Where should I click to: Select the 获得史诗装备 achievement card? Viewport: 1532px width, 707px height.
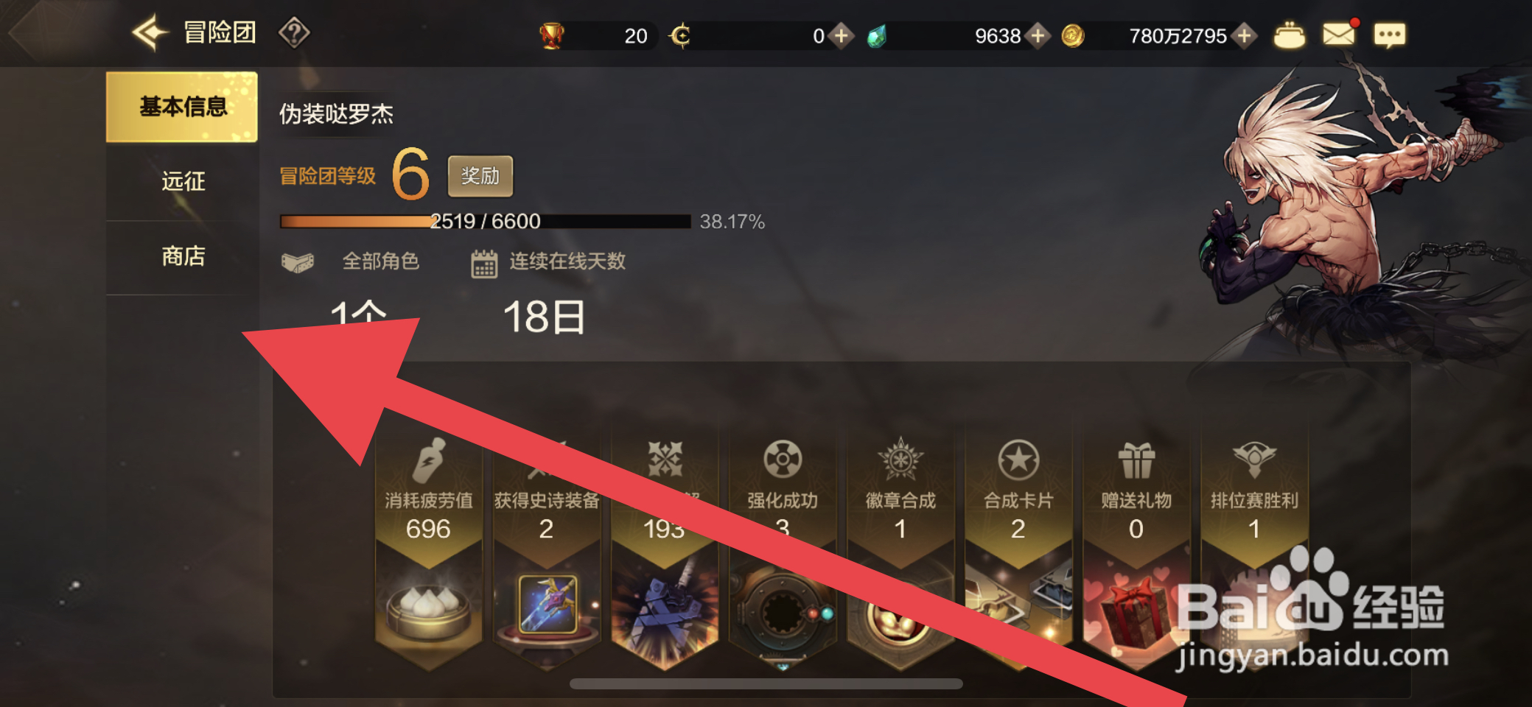coord(546,549)
